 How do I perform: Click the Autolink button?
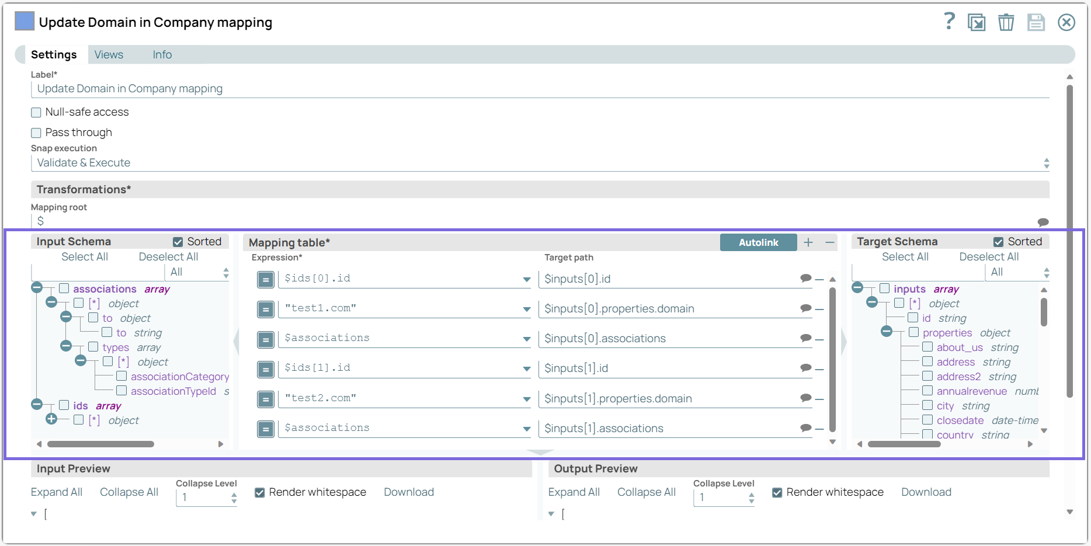pos(758,242)
